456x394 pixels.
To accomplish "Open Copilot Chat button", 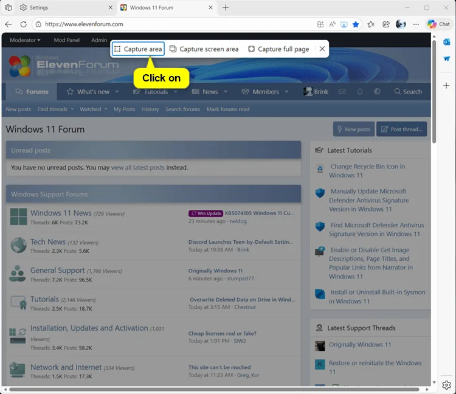I will tap(439, 24).
